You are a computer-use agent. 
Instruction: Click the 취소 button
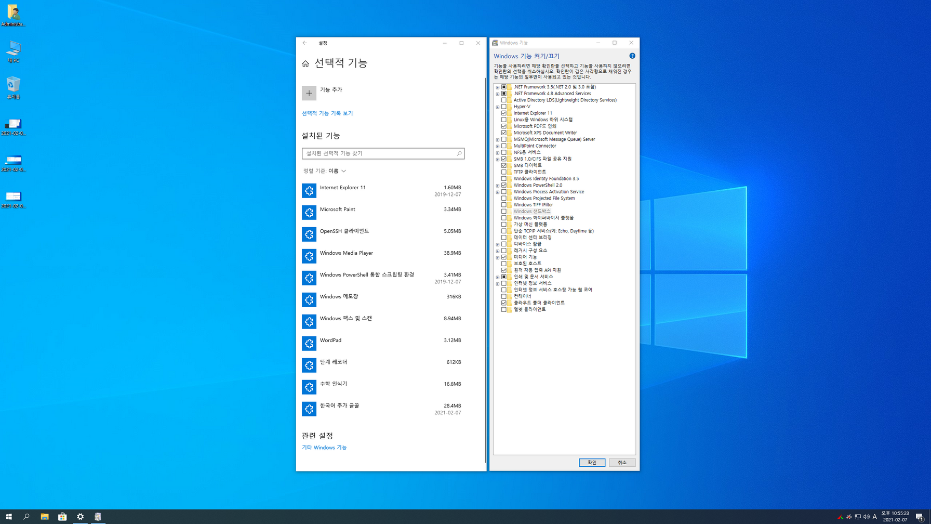point(622,463)
